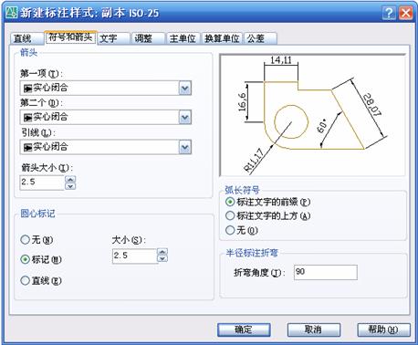Click the 60° angle text in preview

[x=321, y=126]
